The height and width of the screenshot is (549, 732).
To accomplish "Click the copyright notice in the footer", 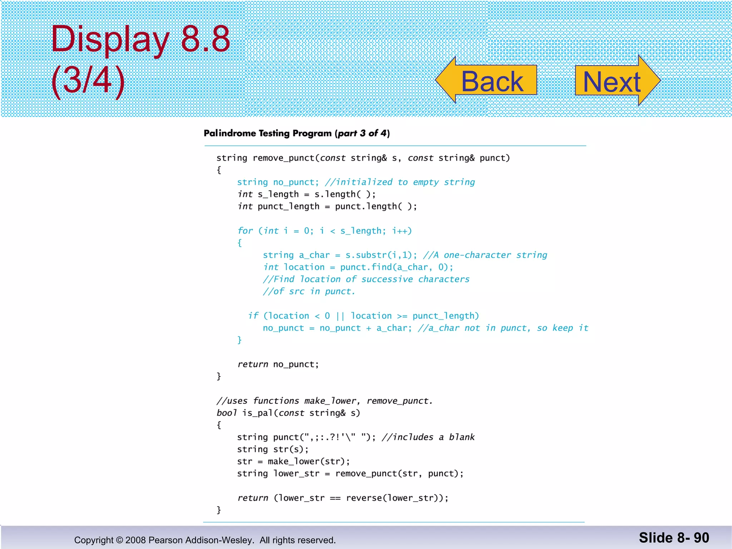I will (205, 540).
